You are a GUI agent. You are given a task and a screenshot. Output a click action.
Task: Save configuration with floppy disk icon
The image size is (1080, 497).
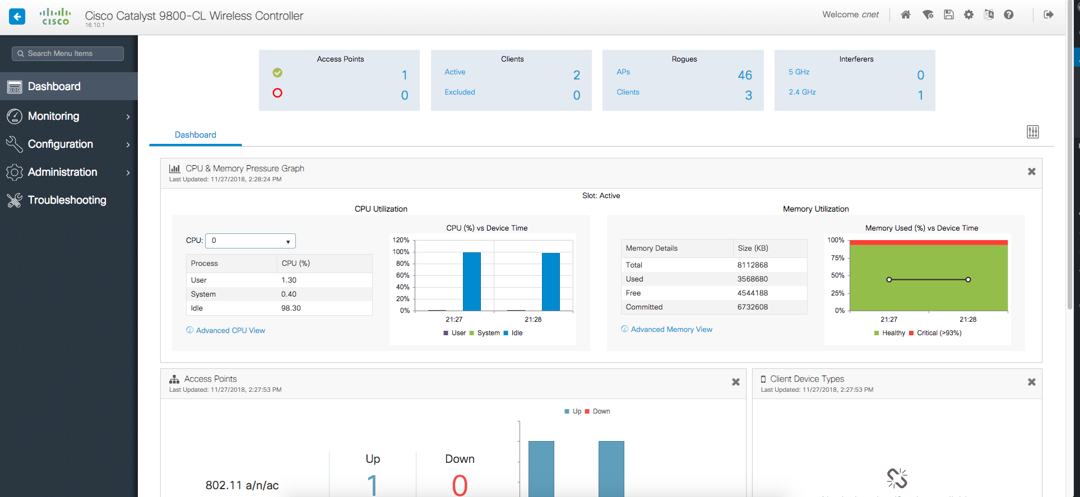[x=949, y=15]
